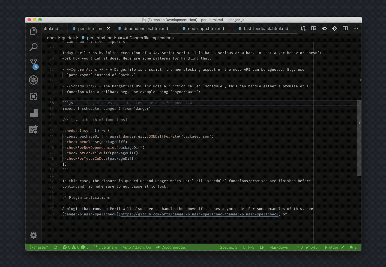Open the Debug view in activity bar
386x267 pixels.
click(x=33, y=80)
